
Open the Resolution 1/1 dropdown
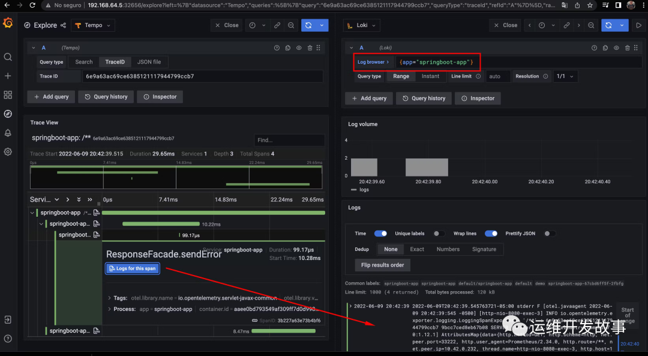[565, 76]
